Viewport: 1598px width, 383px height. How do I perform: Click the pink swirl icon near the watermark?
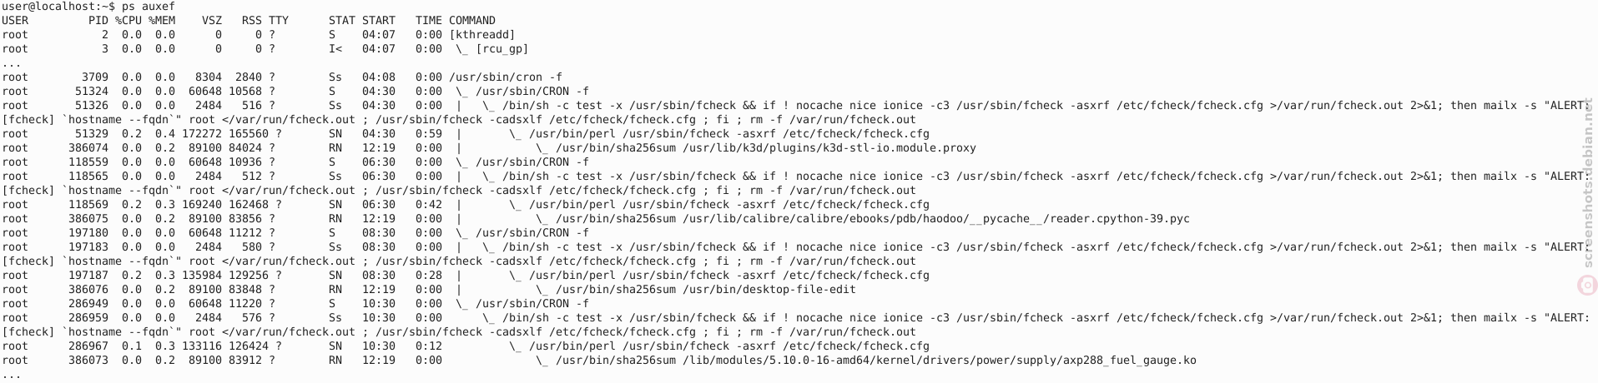coord(1586,284)
